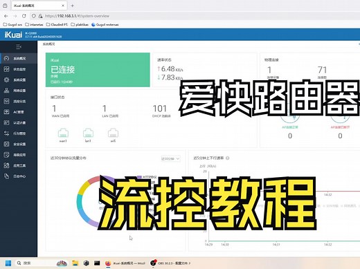Click the 日志中心 sidebar icon
Screen dimensions: 360x269
[x=6, y=176]
